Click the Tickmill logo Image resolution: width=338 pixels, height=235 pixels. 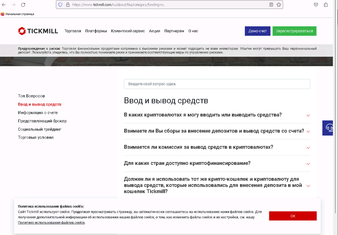38,31
